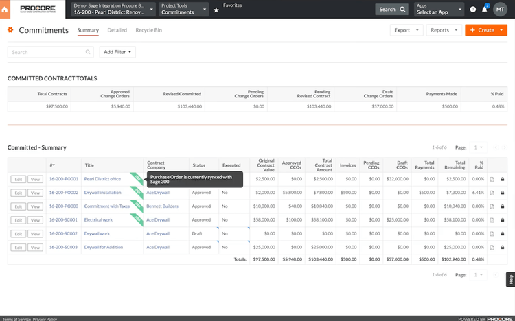The image size is (515, 321).
Task: Click PDF icon on Drywall for Addition row
Action: tap(492, 247)
